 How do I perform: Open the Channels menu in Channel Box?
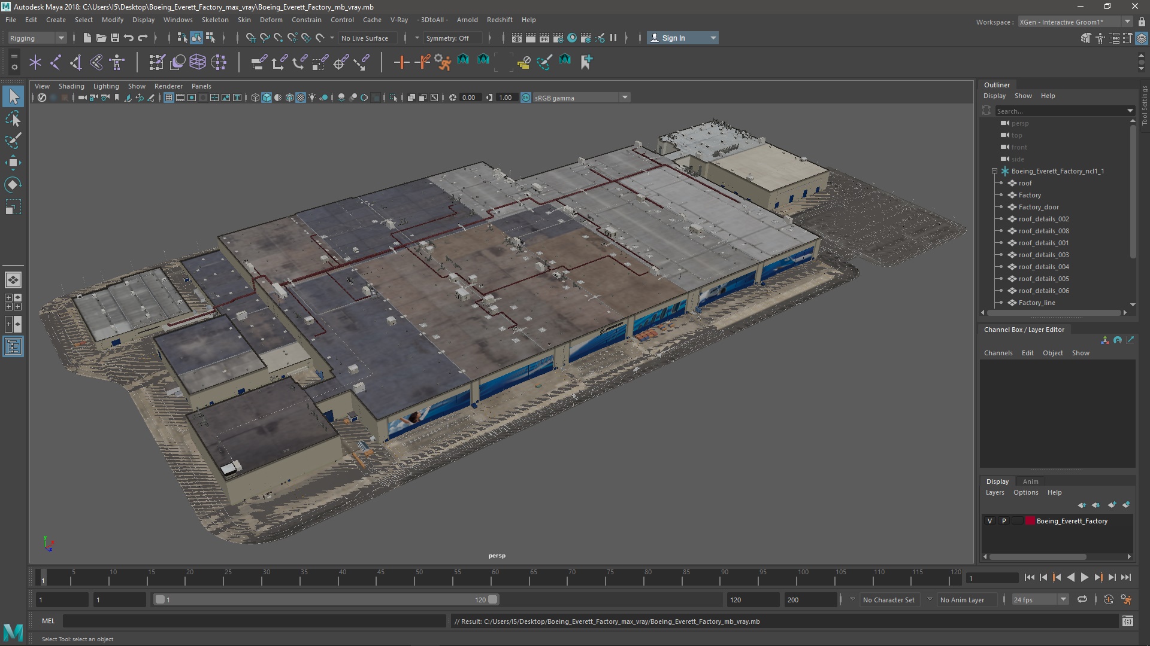(998, 353)
